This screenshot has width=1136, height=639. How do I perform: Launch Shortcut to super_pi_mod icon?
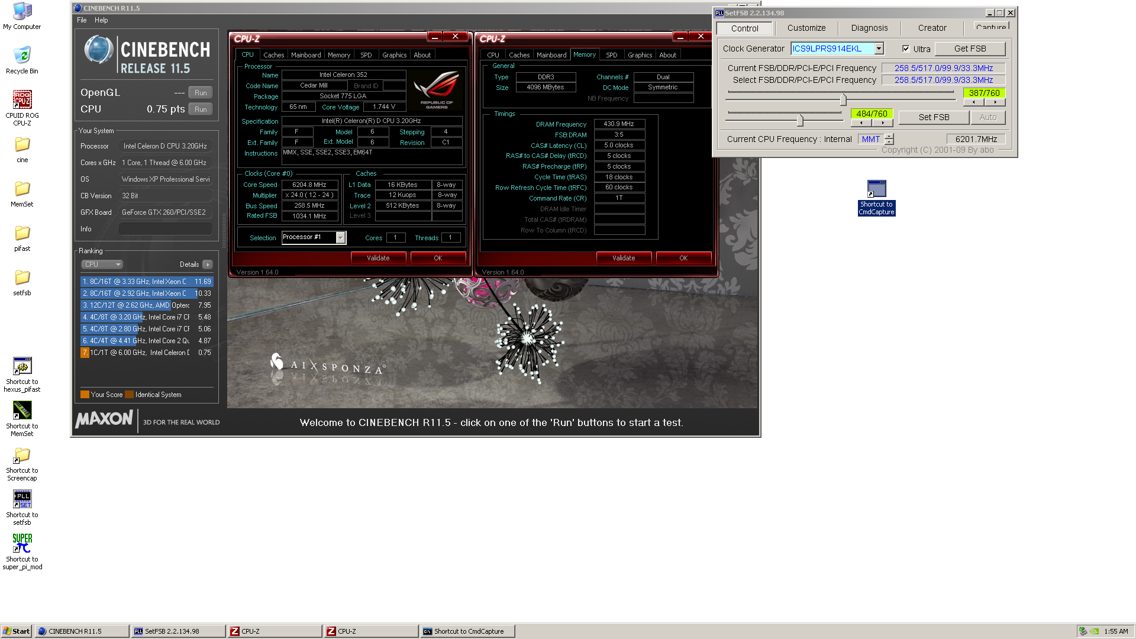pyautogui.click(x=22, y=552)
